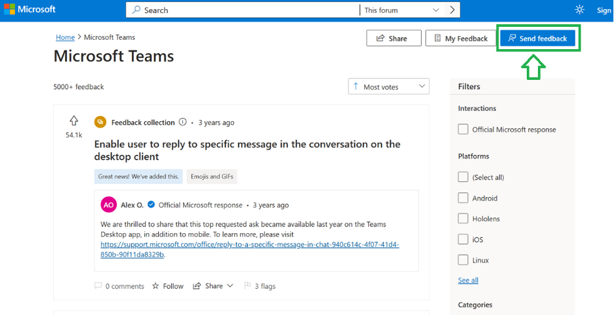Open the Most votes sort dropdown

click(388, 86)
